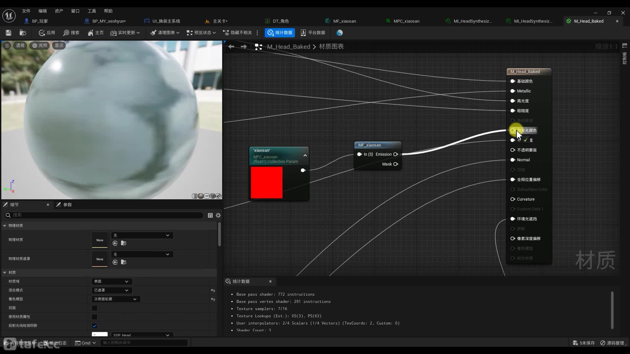
Task: Close the 细节 details tab
Action: tap(48, 205)
